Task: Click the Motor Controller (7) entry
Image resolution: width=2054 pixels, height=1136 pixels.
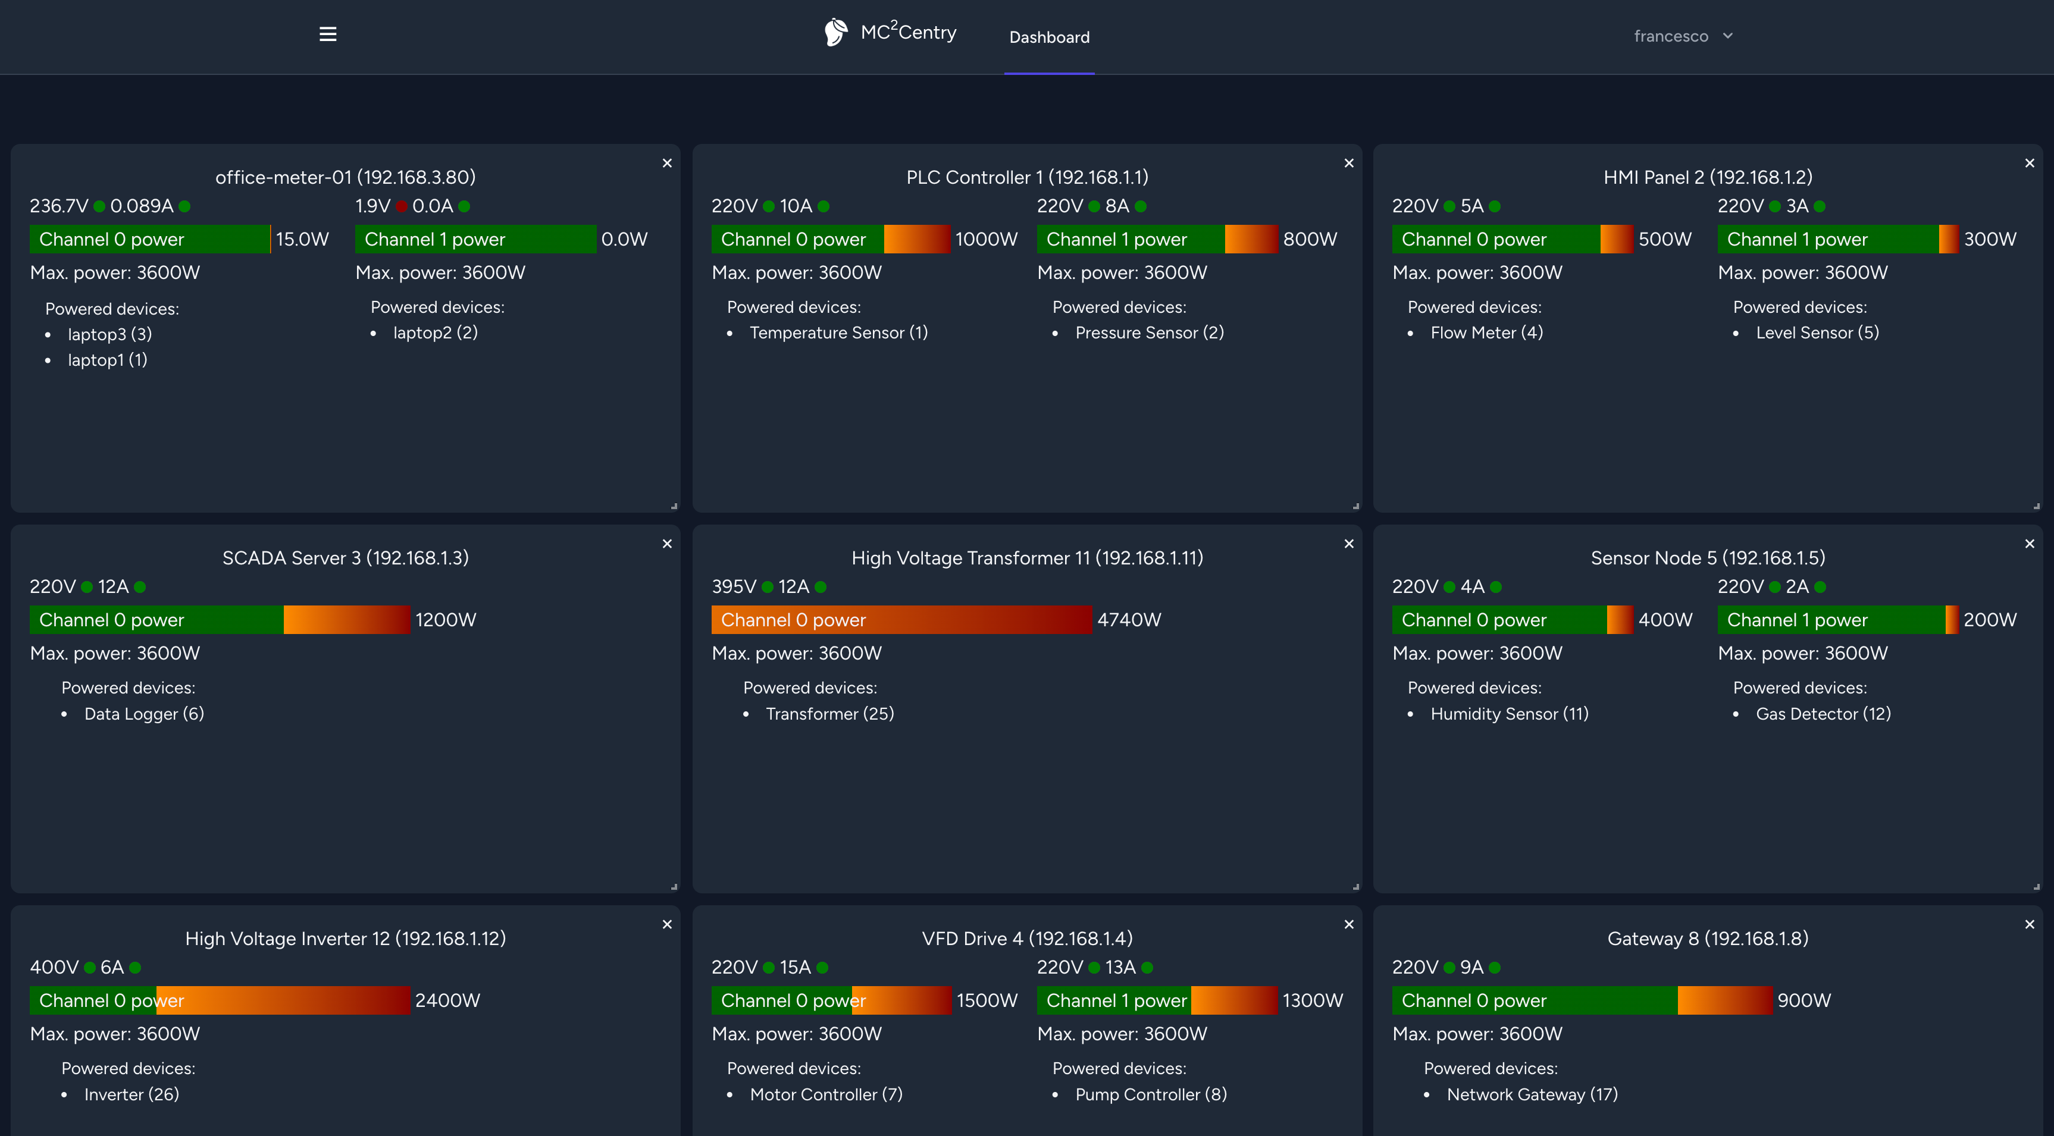Action: pos(826,1094)
